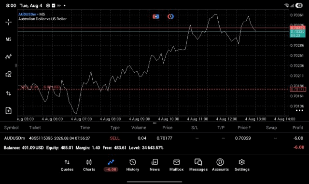Open the Mailbox tab

click(177, 165)
